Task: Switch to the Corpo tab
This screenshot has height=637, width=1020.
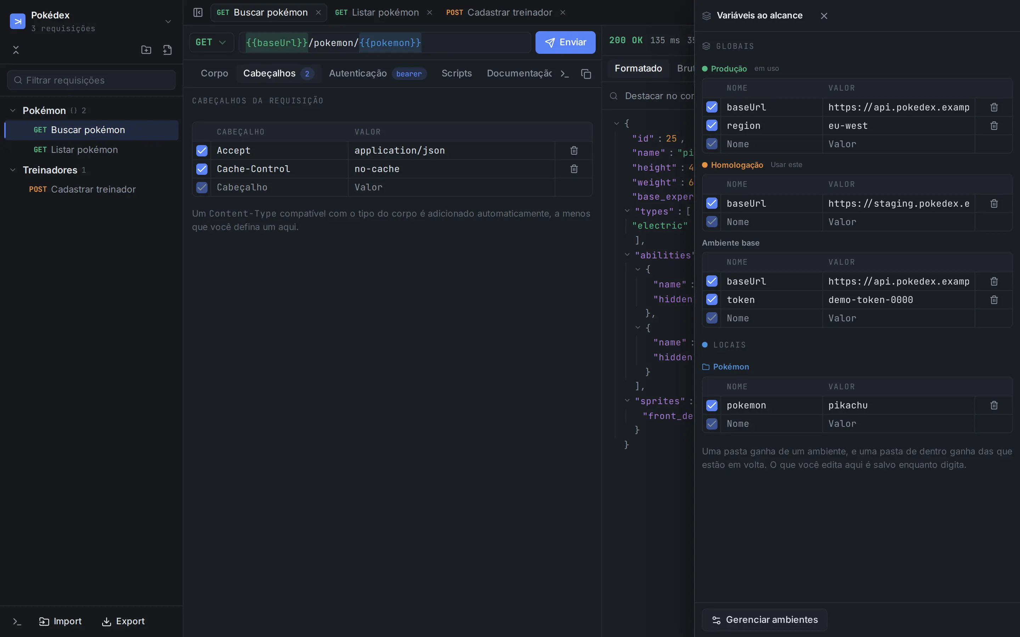Action: 214,73
